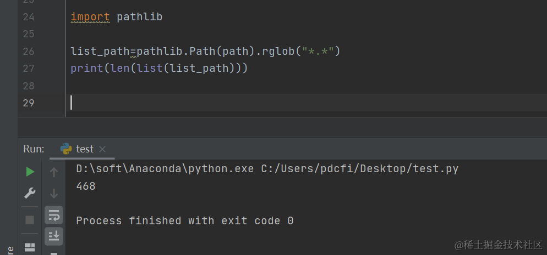Click line number 29 in gutter

29,103
